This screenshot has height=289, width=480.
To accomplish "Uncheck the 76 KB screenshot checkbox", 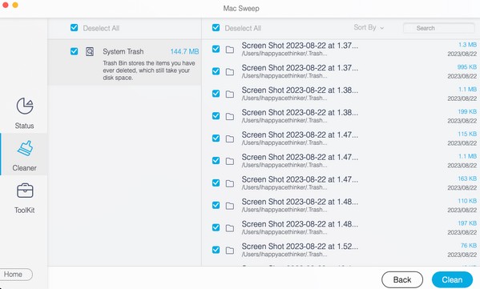I will 216,250.
